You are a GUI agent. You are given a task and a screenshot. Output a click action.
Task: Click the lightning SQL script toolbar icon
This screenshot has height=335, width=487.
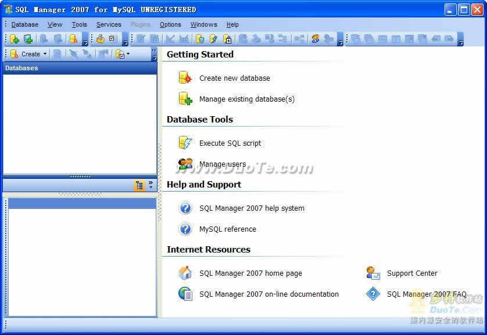213,39
